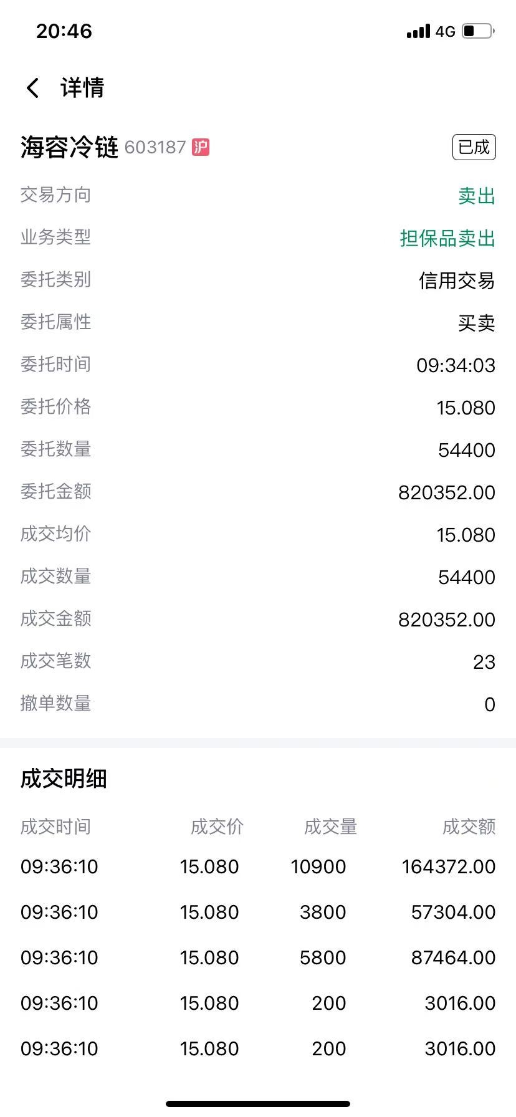Select the 担保品卖出 business type value

[x=447, y=238]
